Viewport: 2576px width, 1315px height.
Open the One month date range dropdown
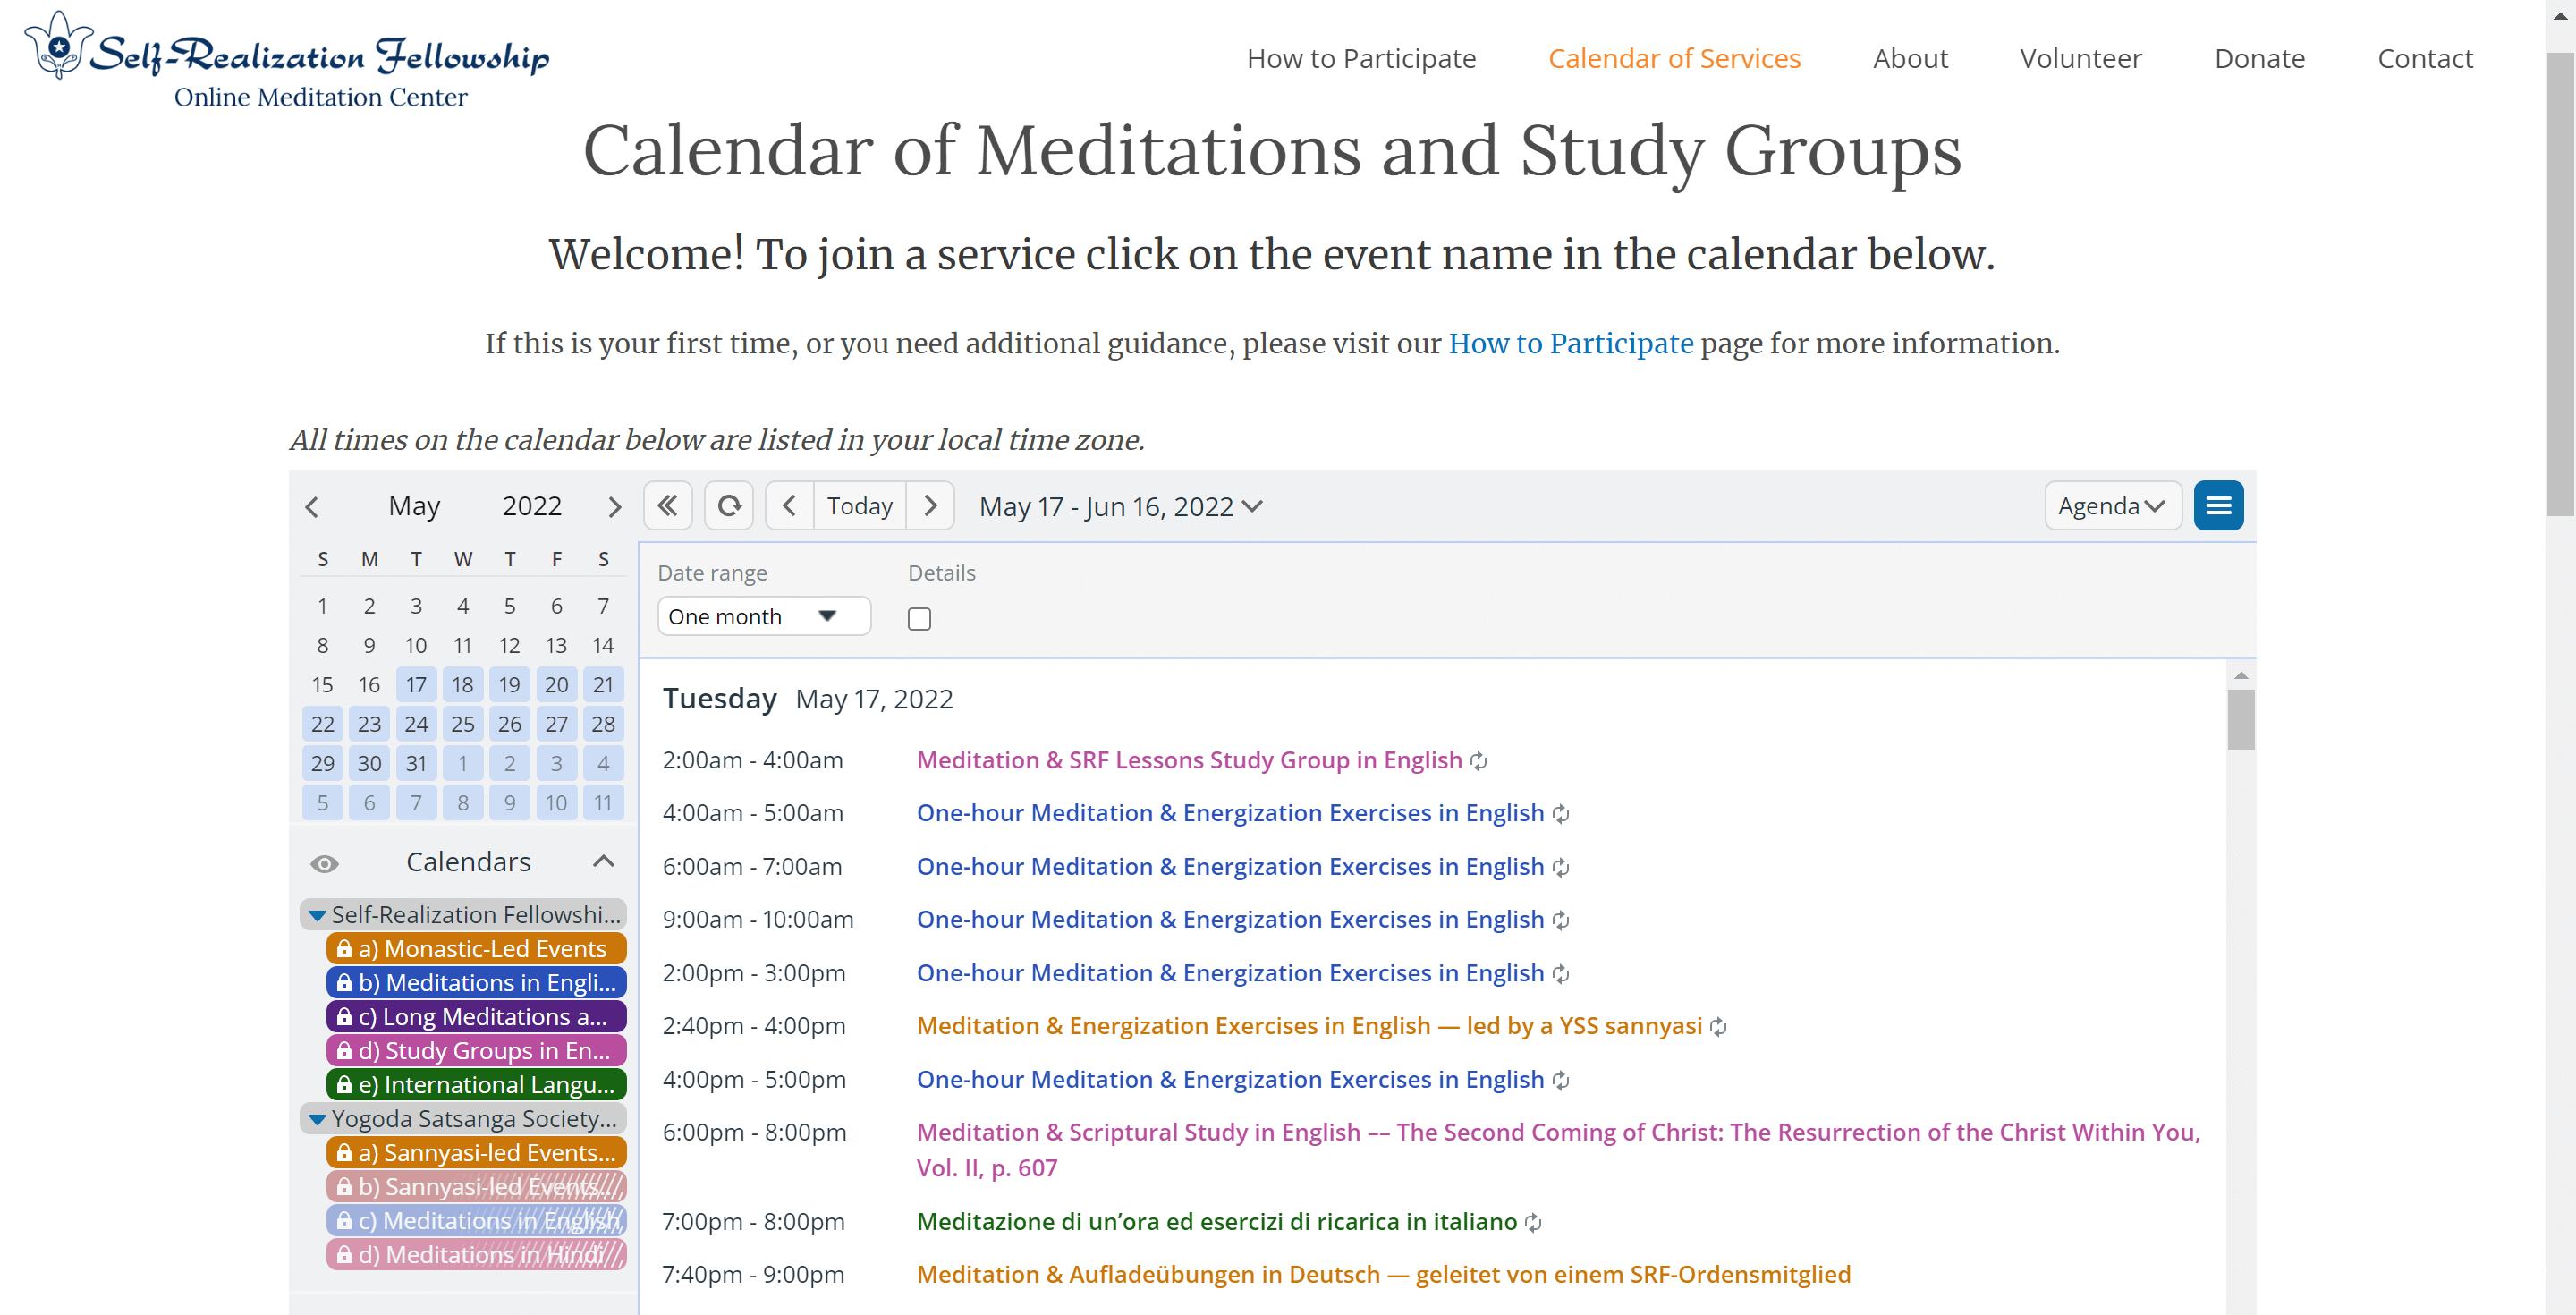[x=763, y=616]
